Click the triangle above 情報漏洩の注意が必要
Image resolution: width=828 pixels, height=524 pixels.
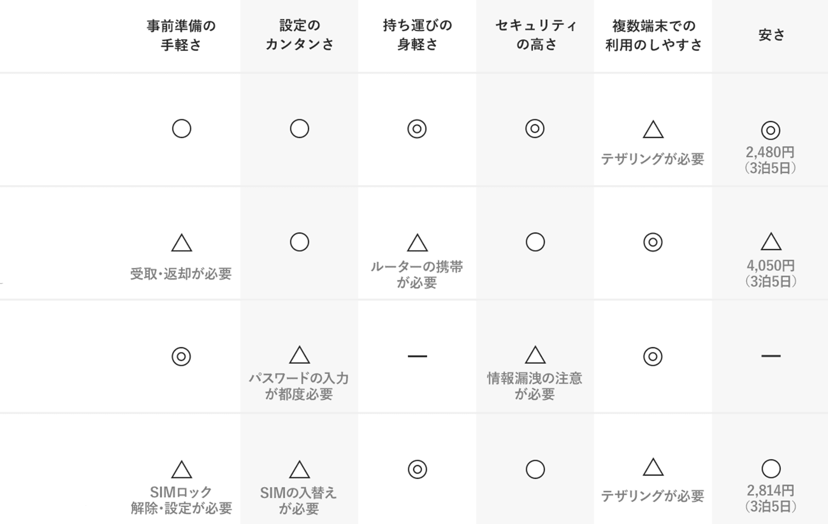pyautogui.click(x=535, y=355)
